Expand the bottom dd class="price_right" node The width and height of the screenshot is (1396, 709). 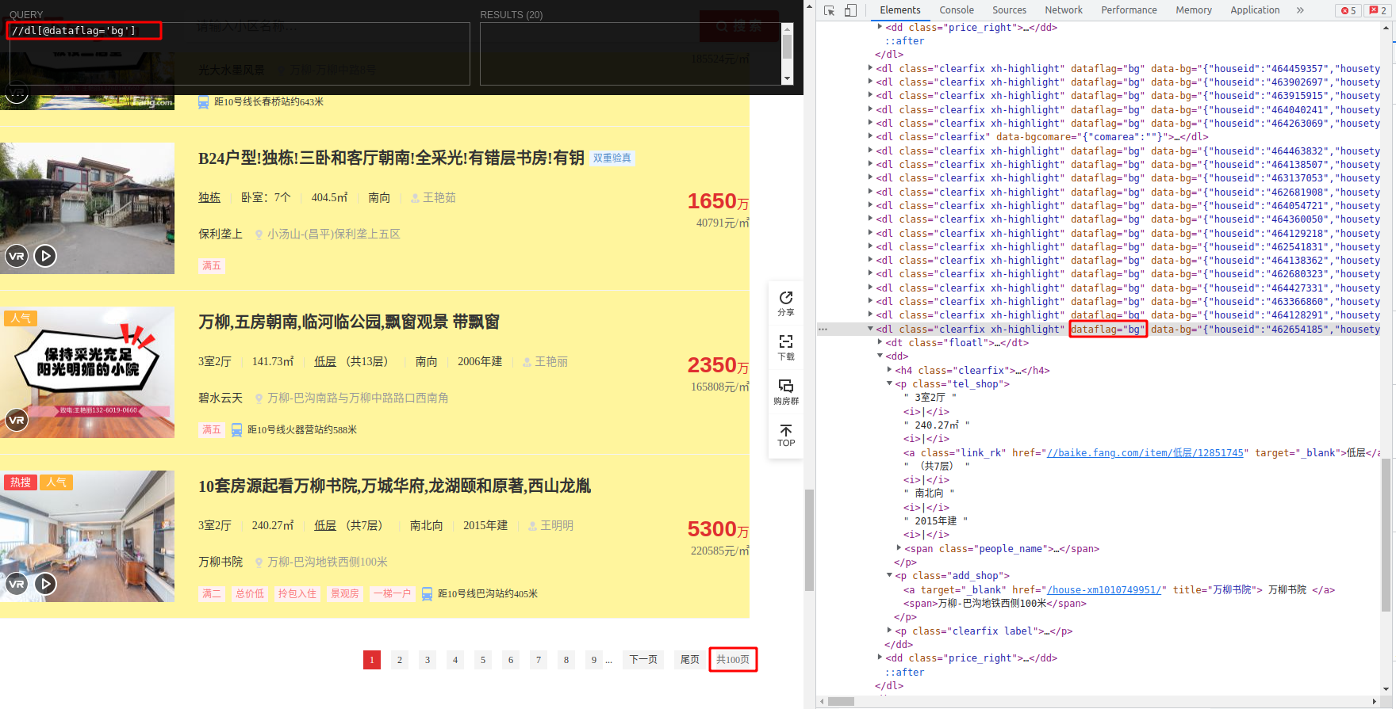880,658
